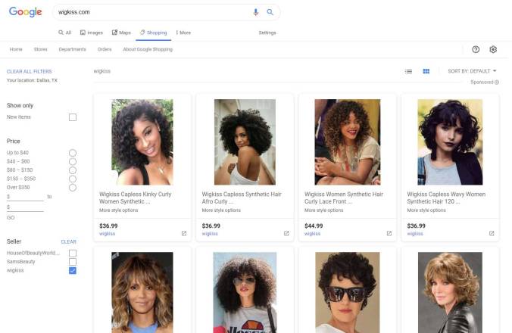512x333 pixels.
Task: Open external link for Afro Curly wig
Action: pos(286,234)
